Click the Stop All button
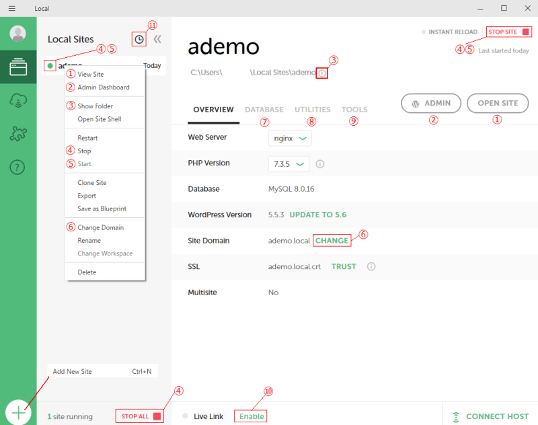 [x=140, y=416]
